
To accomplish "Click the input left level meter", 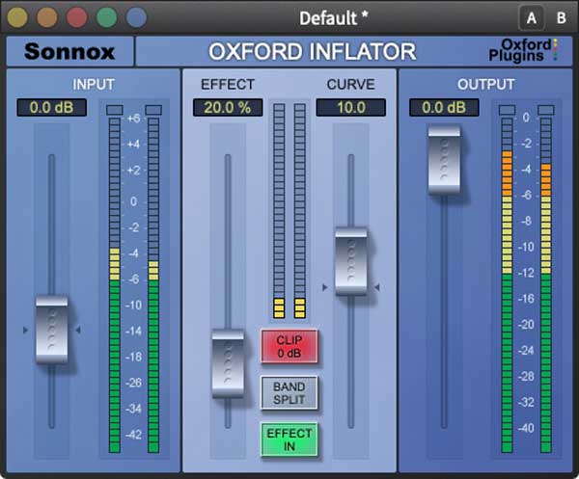I will [x=115, y=285].
